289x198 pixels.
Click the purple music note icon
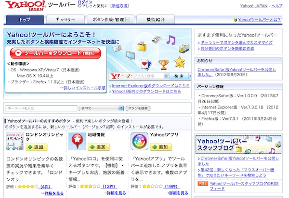171,40
